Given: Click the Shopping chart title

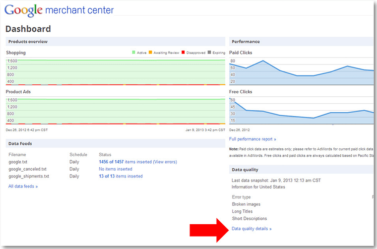Looking at the screenshot, I should 16,53.
